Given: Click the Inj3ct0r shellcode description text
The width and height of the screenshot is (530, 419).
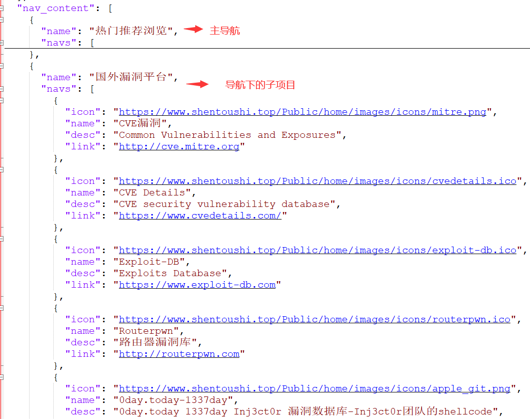Looking at the screenshot, I should pyautogui.click(x=306, y=411).
